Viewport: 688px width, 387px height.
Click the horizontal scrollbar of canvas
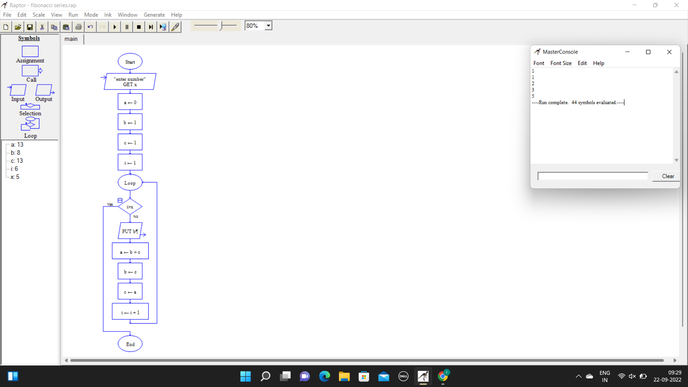[367, 360]
